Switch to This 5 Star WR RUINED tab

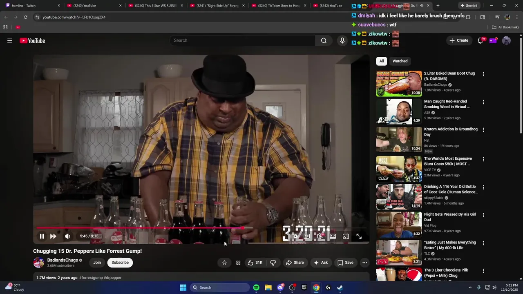click(155, 6)
